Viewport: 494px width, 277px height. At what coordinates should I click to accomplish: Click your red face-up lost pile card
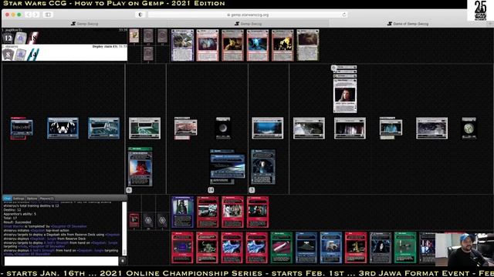(134, 220)
